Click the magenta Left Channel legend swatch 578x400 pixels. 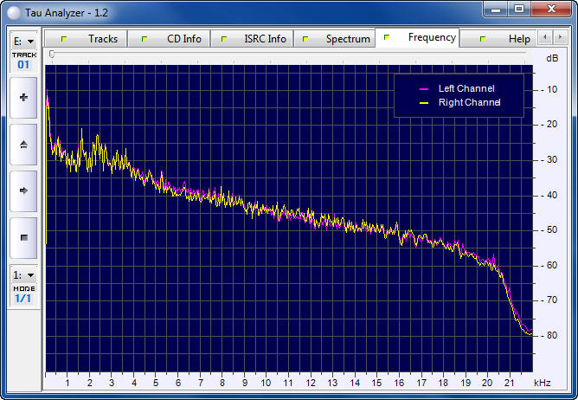pos(424,89)
